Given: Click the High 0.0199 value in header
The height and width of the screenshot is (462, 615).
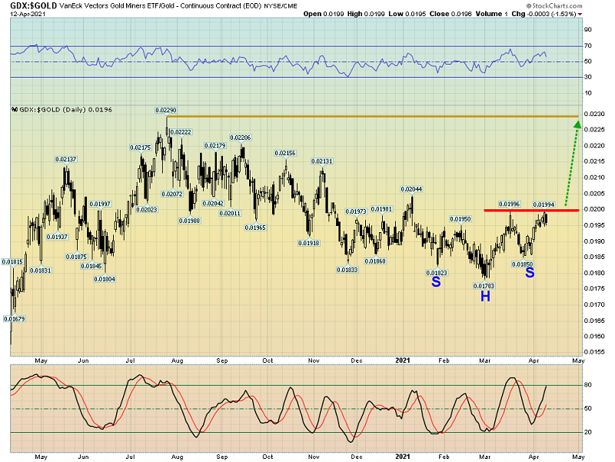Looking at the screenshot, I should [366, 14].
